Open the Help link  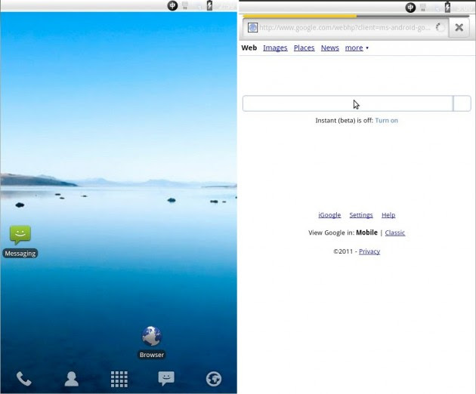pos(388,215)
